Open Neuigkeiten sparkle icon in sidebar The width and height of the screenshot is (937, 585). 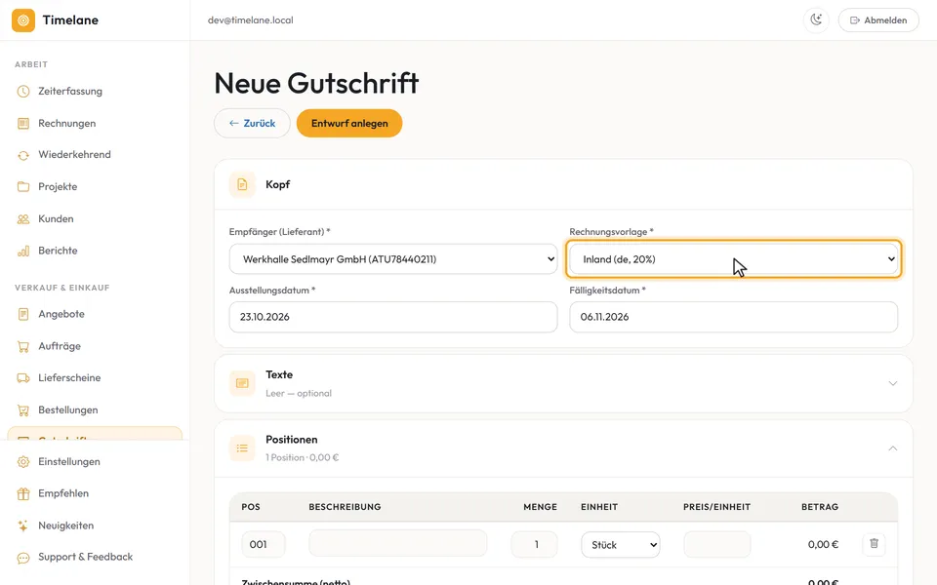point(23,526)
